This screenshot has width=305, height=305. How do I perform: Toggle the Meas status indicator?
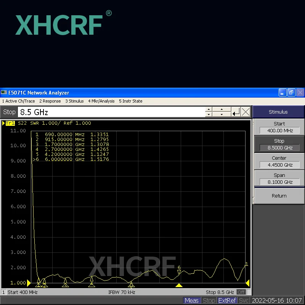pos(191,300)
